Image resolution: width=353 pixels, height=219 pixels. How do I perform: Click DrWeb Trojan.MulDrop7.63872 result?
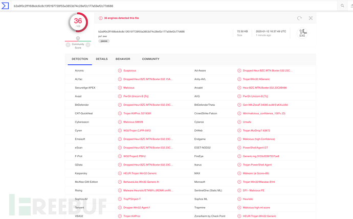pos(256,131)
